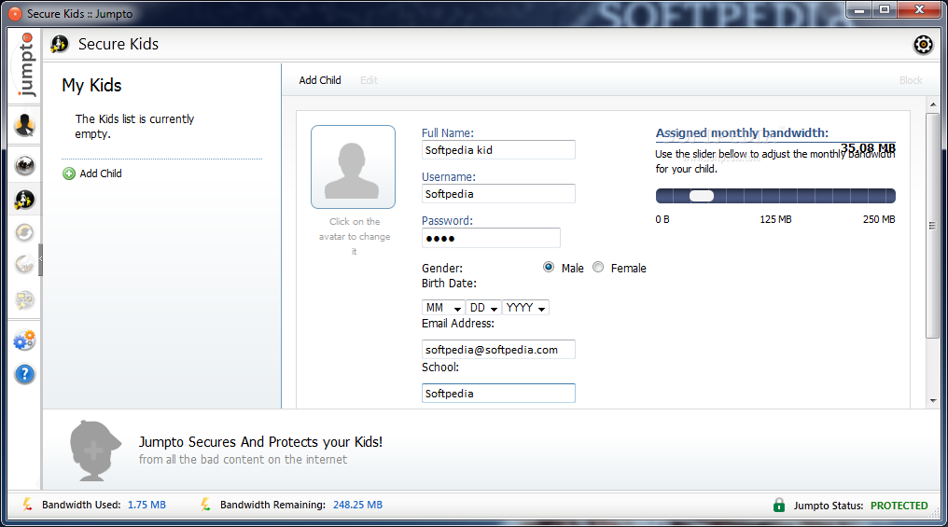Click the 125 MB slider label
The width and height of the screenshot is (948, 527).
tap(775, 219)
